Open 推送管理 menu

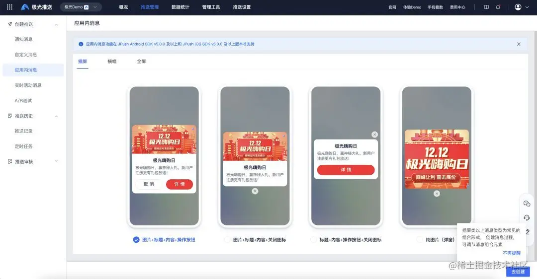pyautogui.click(x=150, y=7)
